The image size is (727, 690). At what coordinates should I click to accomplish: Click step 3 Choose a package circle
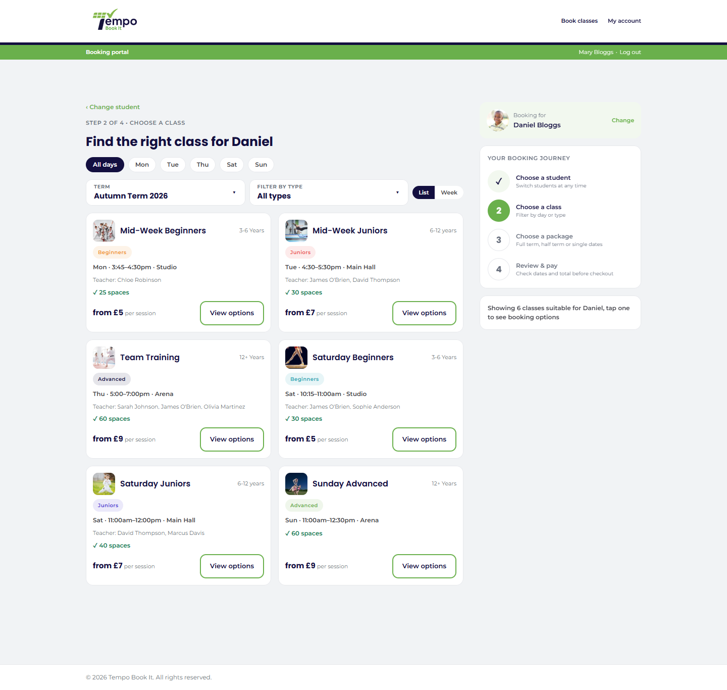click(x=499, y=240)
